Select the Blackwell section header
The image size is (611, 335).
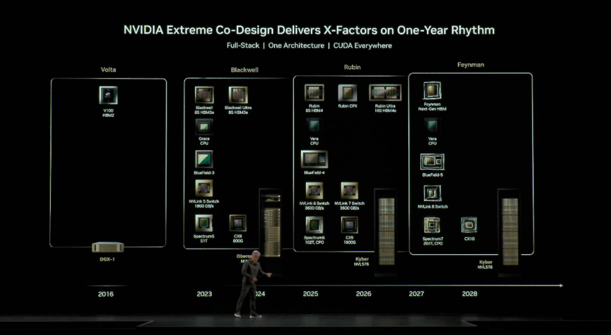[245, 70]
